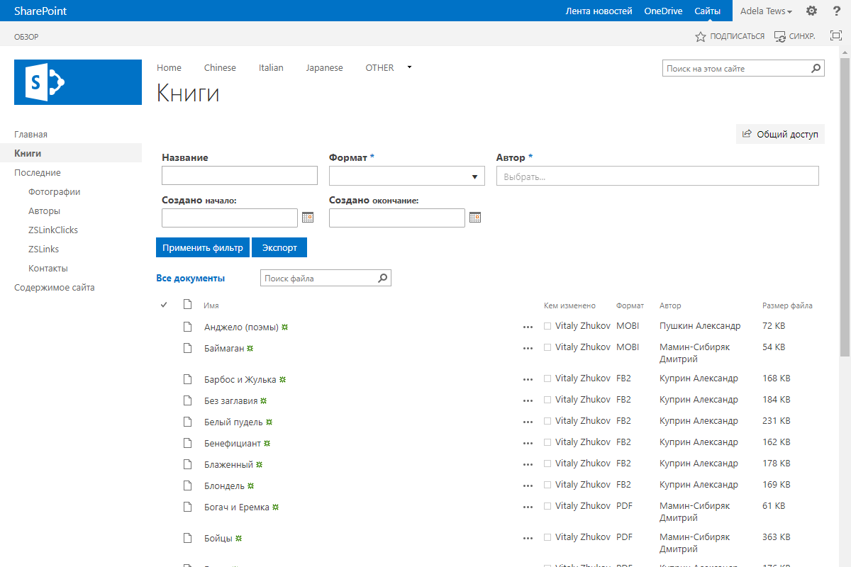
Task: Open the Авторы list in sidebar
Action: click(44, 210)
